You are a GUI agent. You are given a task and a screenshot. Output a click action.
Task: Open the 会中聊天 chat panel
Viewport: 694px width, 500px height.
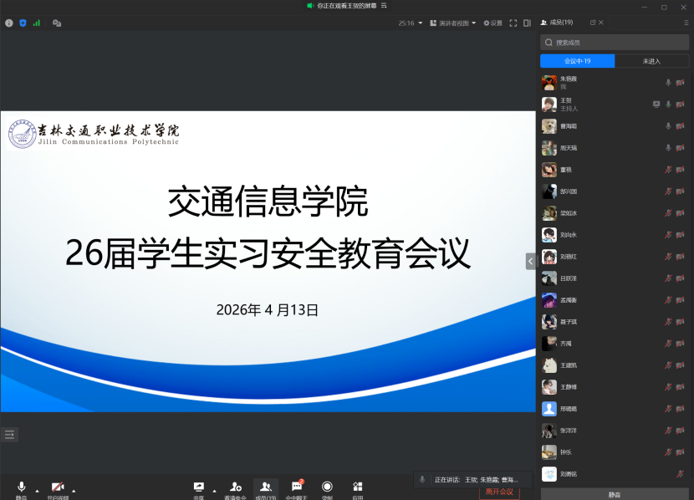coord(296,487)
